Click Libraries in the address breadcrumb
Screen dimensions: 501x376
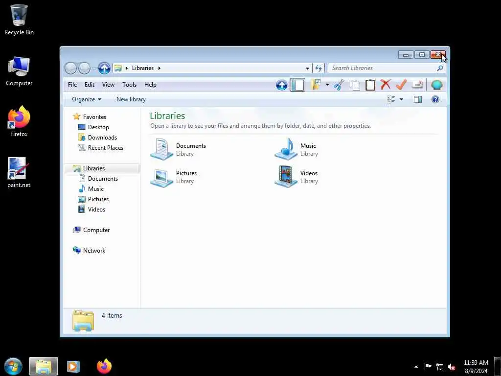tap(143, 68)
